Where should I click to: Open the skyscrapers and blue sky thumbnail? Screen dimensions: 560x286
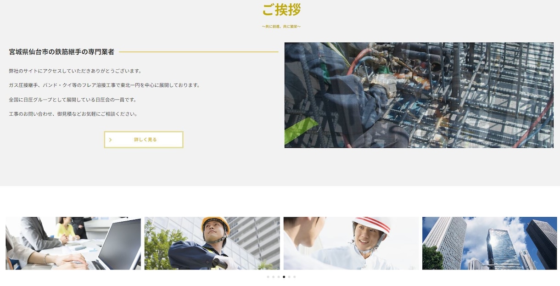489,243
